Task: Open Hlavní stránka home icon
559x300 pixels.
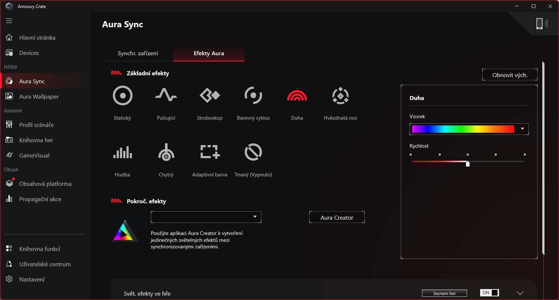Action: (x=9, y=37)
